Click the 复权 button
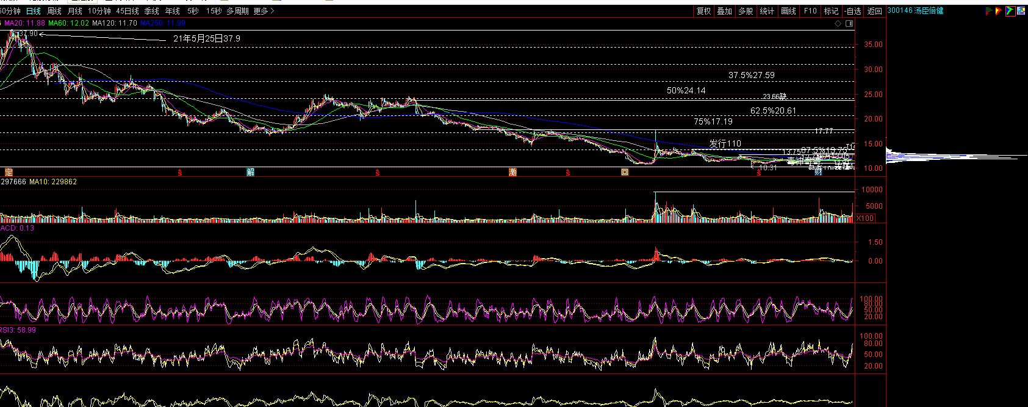Screen dimensions: 1028x407 [704, 11]
